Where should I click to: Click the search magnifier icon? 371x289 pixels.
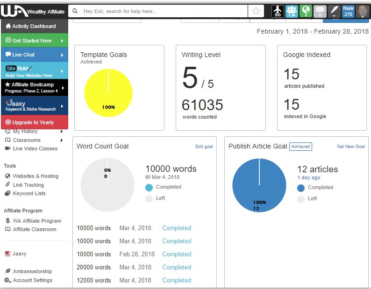[x=75, y=11]
